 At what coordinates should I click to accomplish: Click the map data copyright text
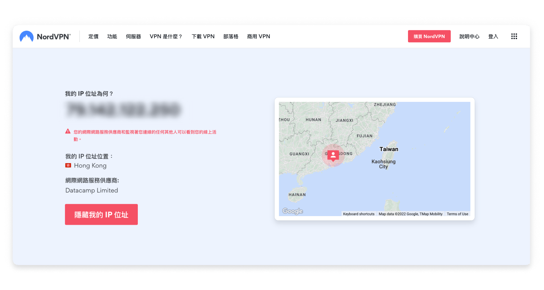[x=411, y=214]
